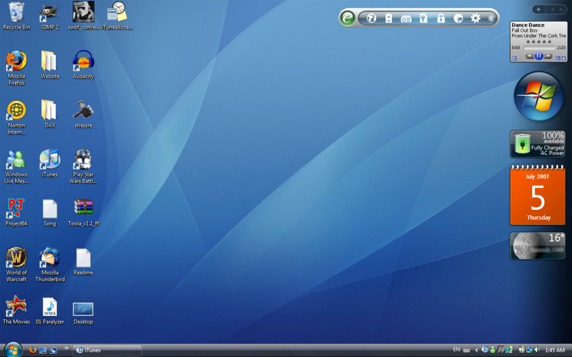The image size is (572, 357).
Task: Click the green e logo on toolbar
Action: [x=347, y=18]
